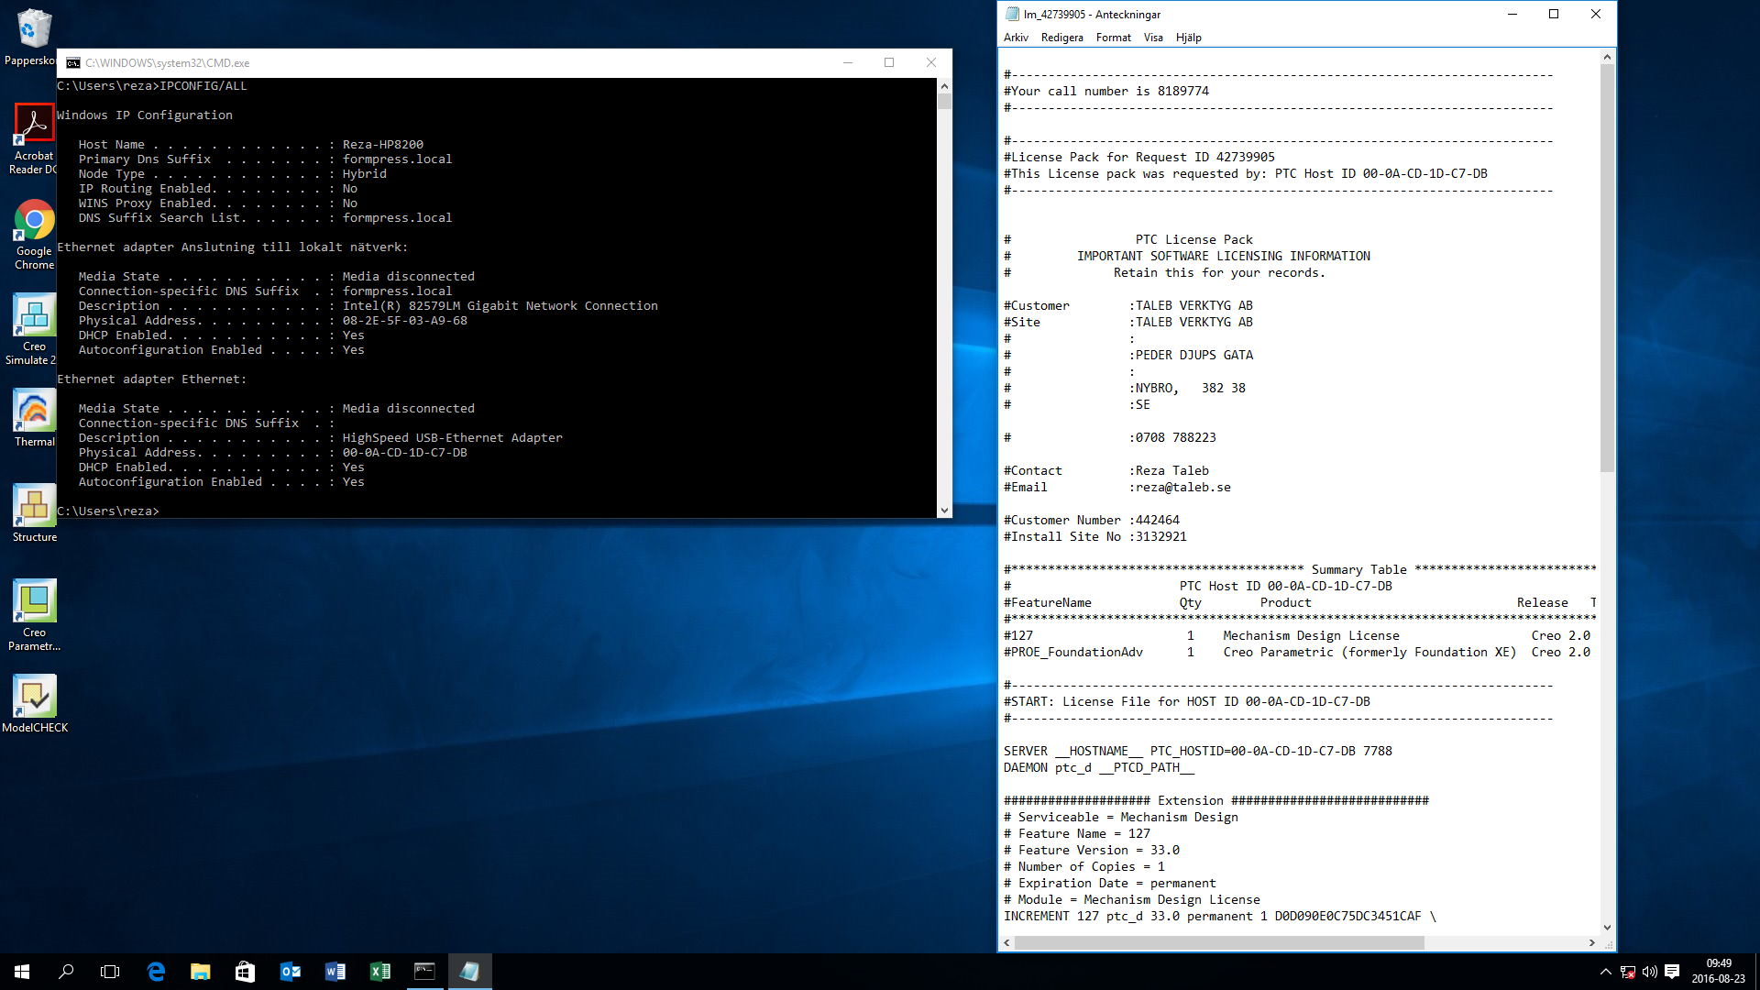The width and height of the screenshot is (1760, 990).
Task: Launch Microsoft Edge from taskbar
Action: pos(156,972)
